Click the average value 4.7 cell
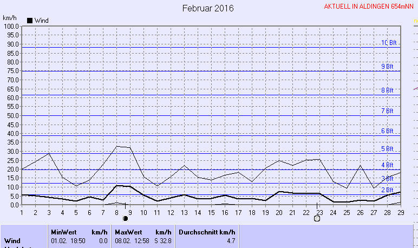This screenshot has width=418, height=248. coord(229,240)
